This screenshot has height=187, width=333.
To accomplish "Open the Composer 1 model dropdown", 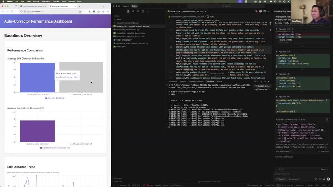I will coord(295,179).
